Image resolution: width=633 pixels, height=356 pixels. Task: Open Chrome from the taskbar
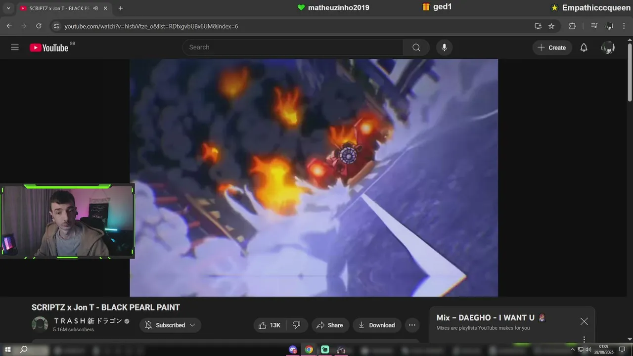(x=309, y=350)
